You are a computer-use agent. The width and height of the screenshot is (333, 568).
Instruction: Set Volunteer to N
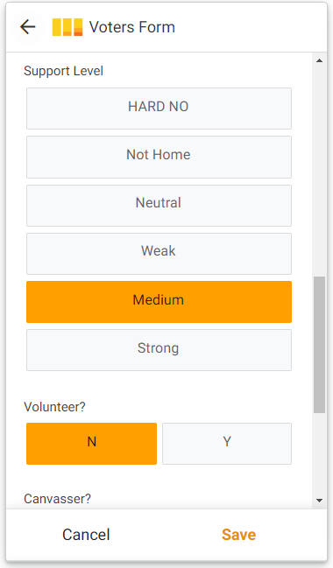tap(91, 444)
